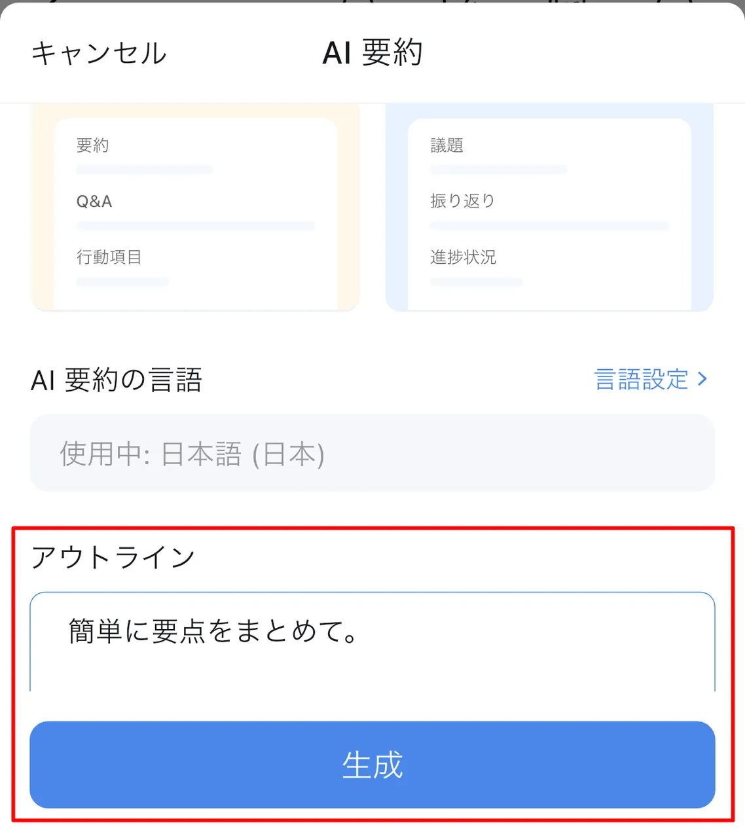Tap the progress placeholder bar under 要約

[144, 169]
